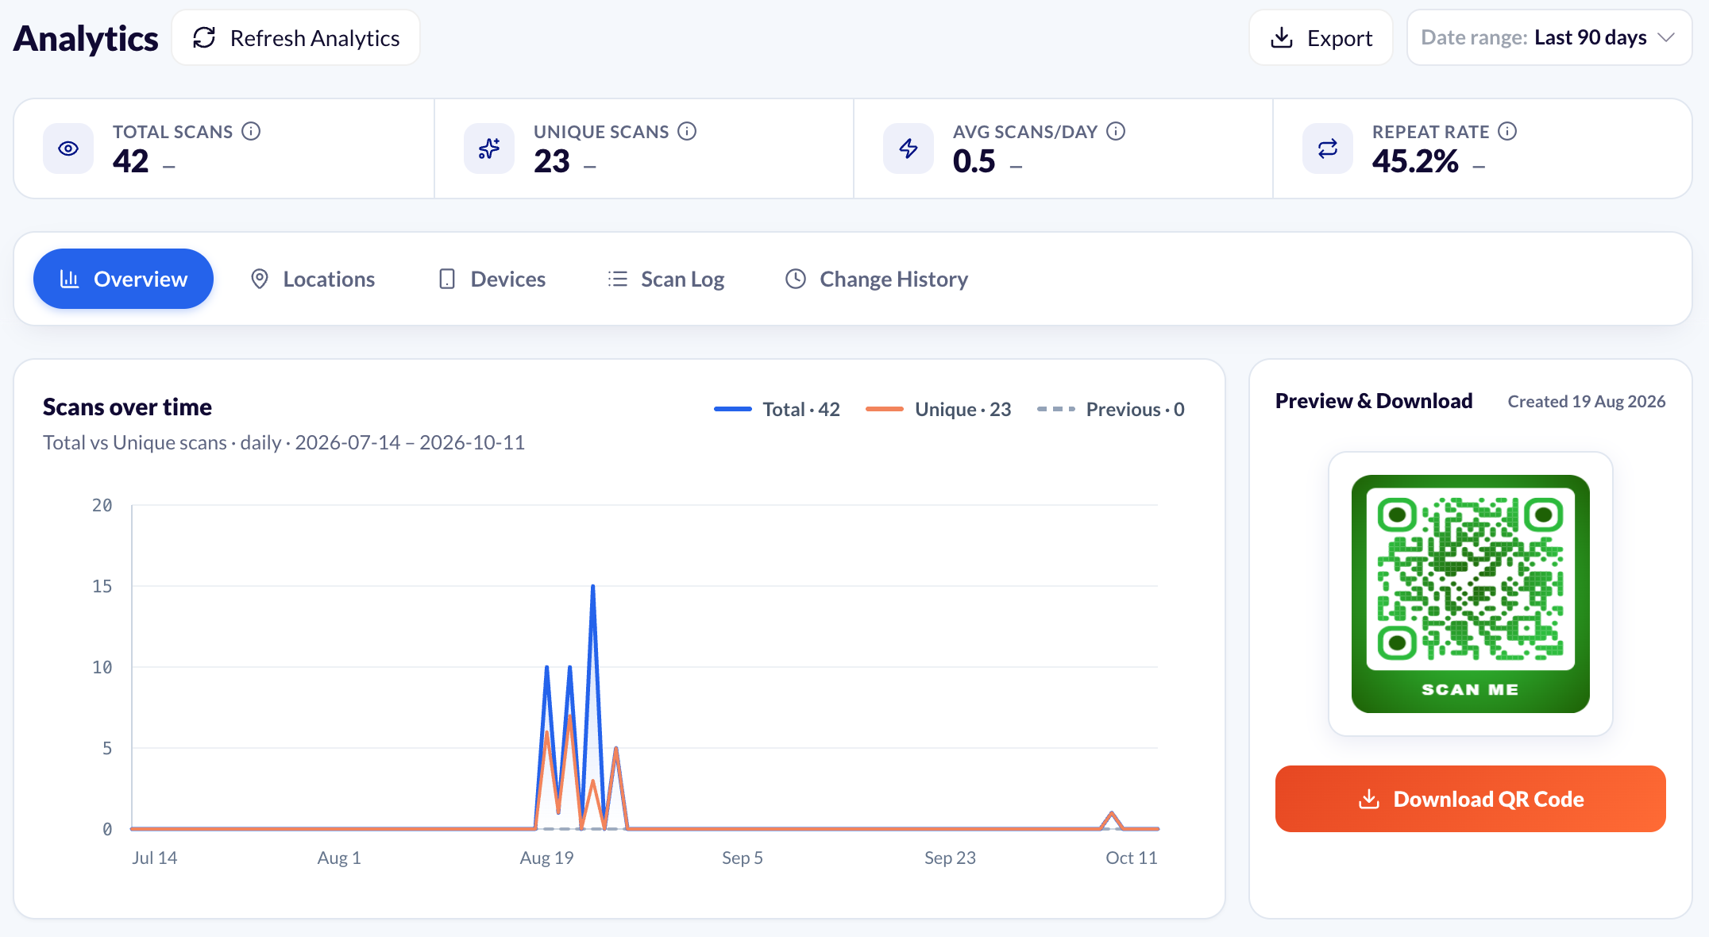Viewport: 1709px width, 937px height.
Task: Click the 'Scans over time' heading
Action: (x=127, y=407)
